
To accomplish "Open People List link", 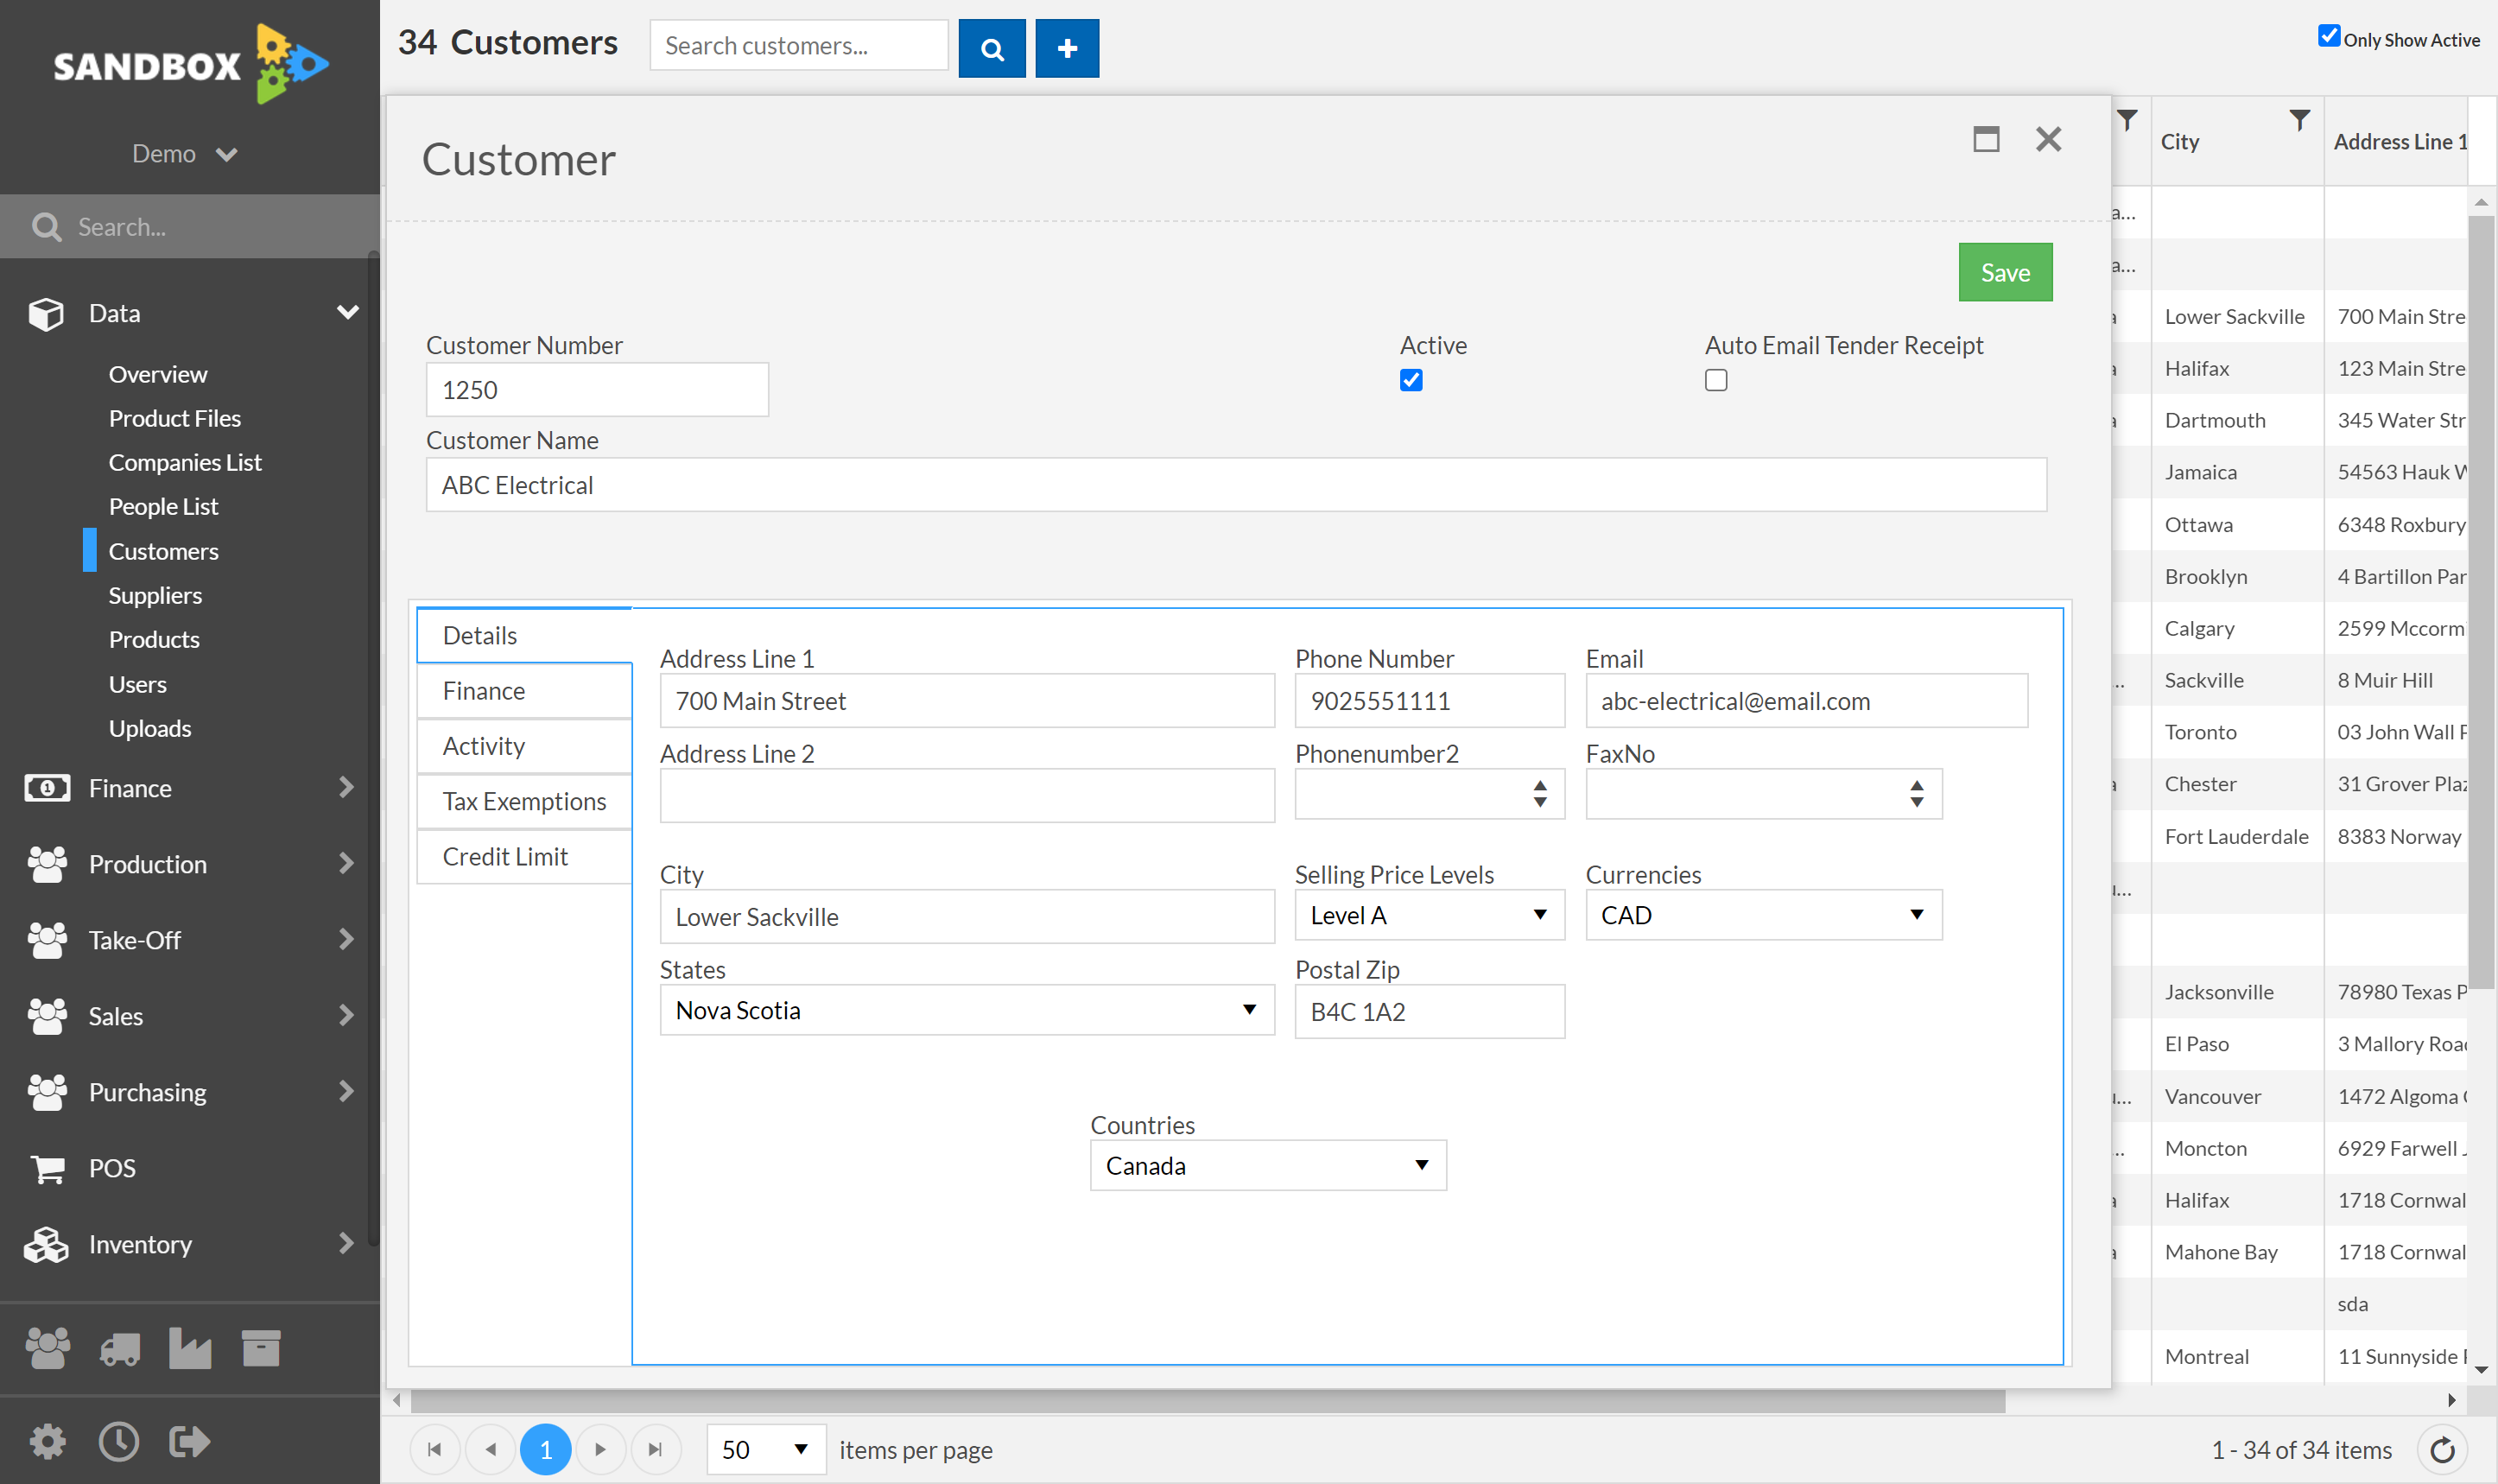I will coord(163,507).
